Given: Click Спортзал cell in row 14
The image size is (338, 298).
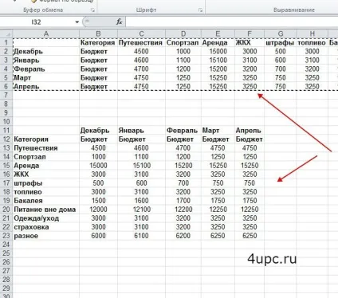Looking at the screenshot, I should [x=46, y=157].
